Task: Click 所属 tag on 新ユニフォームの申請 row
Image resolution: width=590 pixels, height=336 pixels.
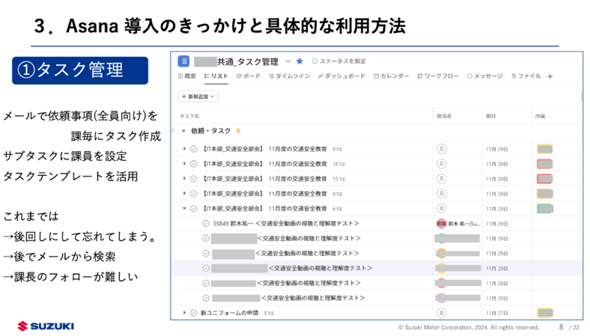Action: point(545,313)
